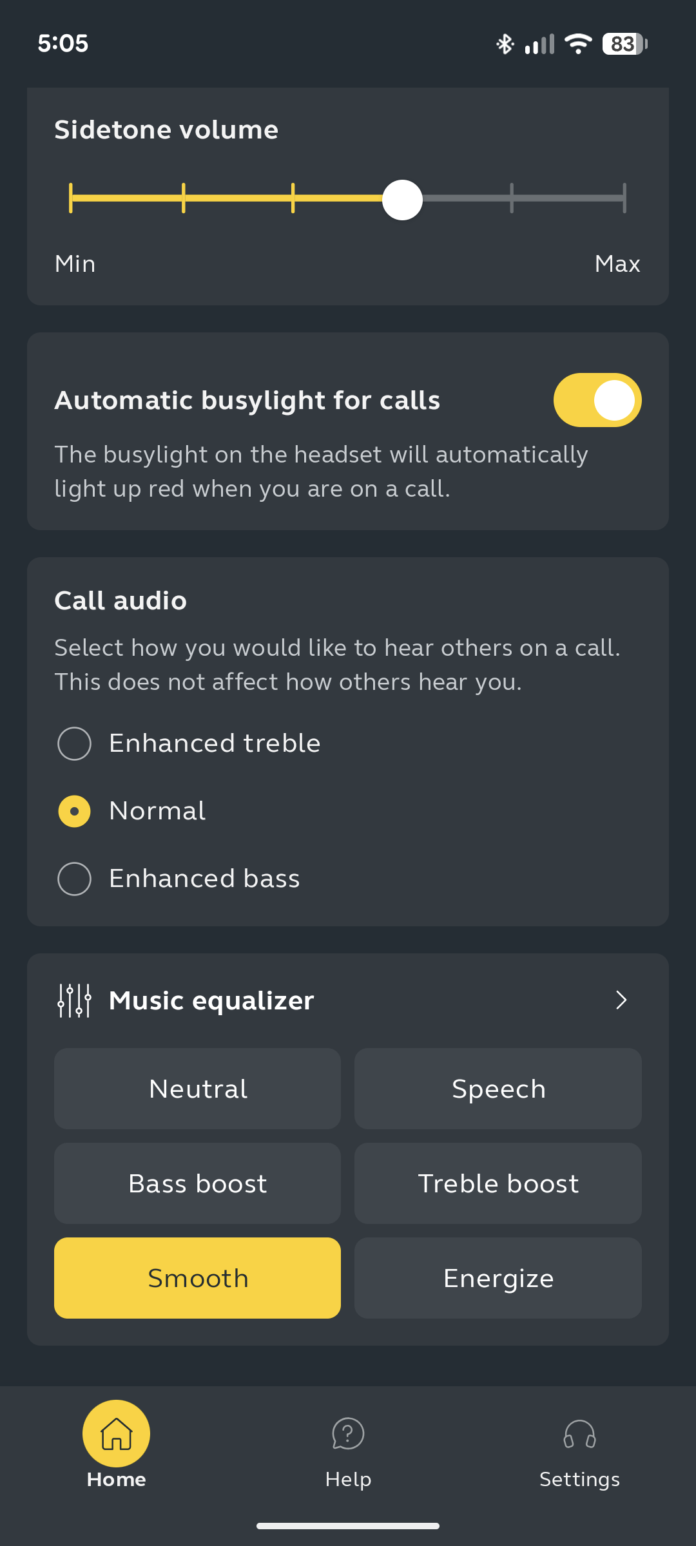Open the Help question bubble icon
696x1546 pixels.
point(348,1433)
